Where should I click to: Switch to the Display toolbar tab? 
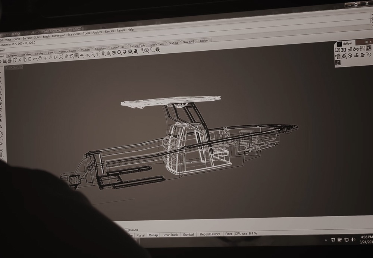click(x=39, y=54)
